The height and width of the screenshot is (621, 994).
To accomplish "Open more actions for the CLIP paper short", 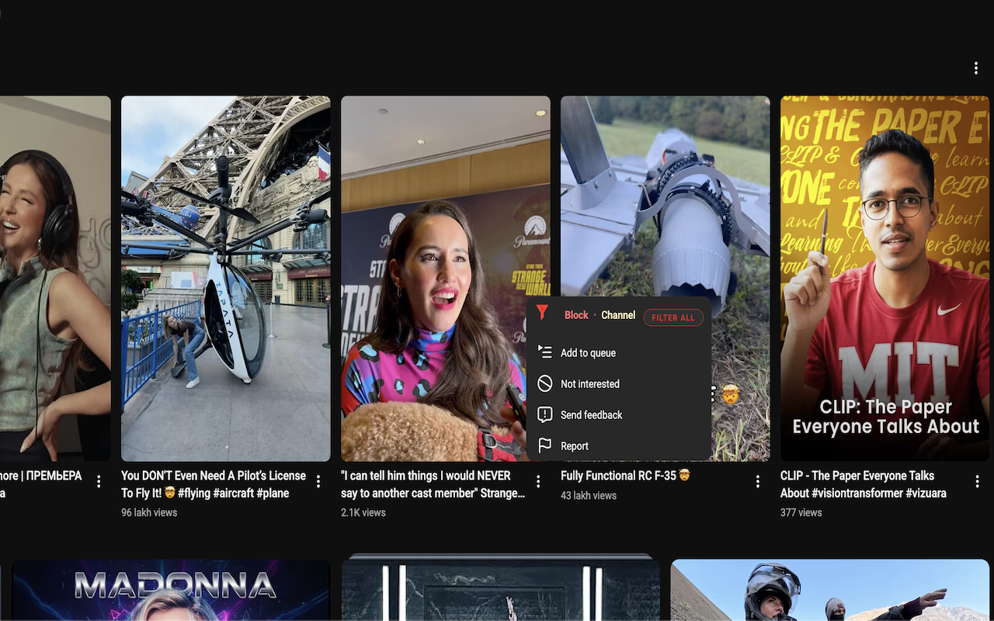I will (x=978, y=482).
